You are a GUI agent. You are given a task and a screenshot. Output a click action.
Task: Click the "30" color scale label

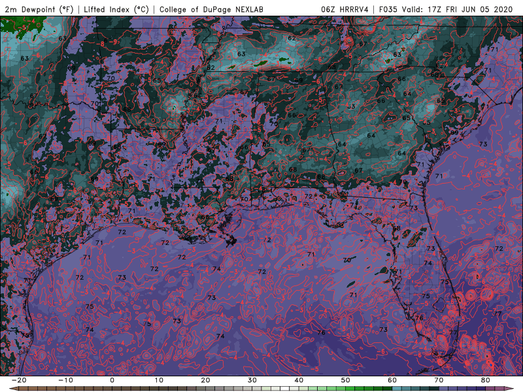252,380
